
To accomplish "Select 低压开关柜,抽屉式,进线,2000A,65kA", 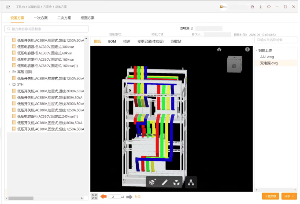I will 51,91.
